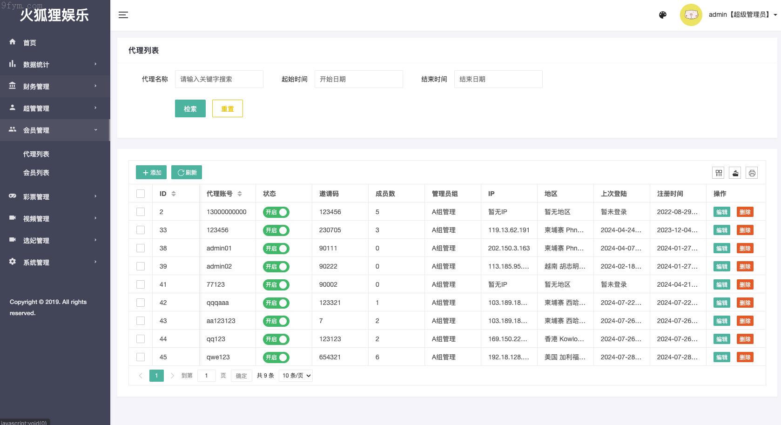The width and height of the screenshot is (781, 425).
Task: Click 删除 button for account qwe123
Action: pyautogui.click(x=745, y=358)
